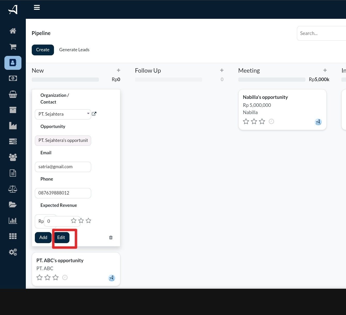Click the Rp 5,000,000 amount on Nabilla's card

(x=257, y=105)
